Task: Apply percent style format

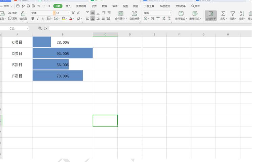Action: click(153, 18)
